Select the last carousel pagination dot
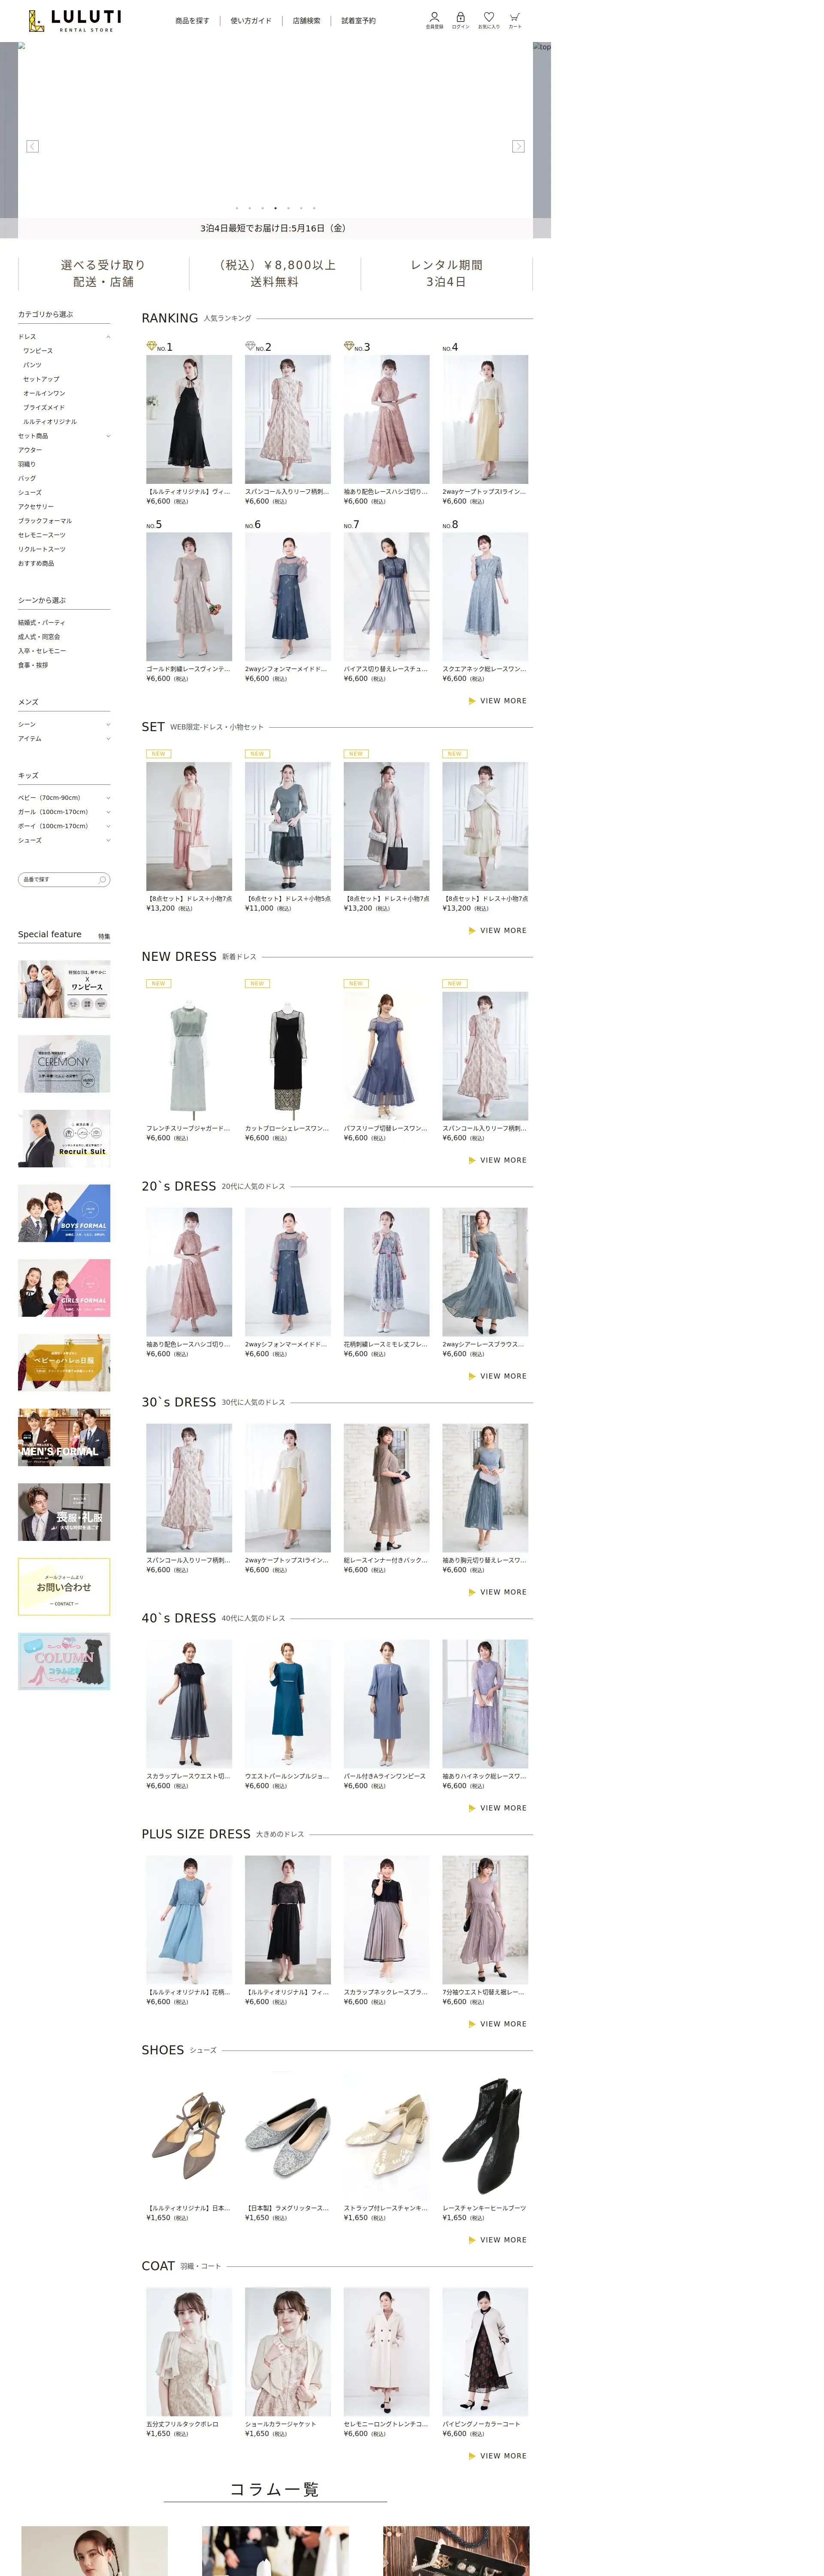Screen dimensions: 824x2576 pos(314,208)
